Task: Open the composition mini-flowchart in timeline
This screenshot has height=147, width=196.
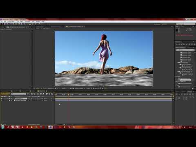Action: (x=28, y=94)
